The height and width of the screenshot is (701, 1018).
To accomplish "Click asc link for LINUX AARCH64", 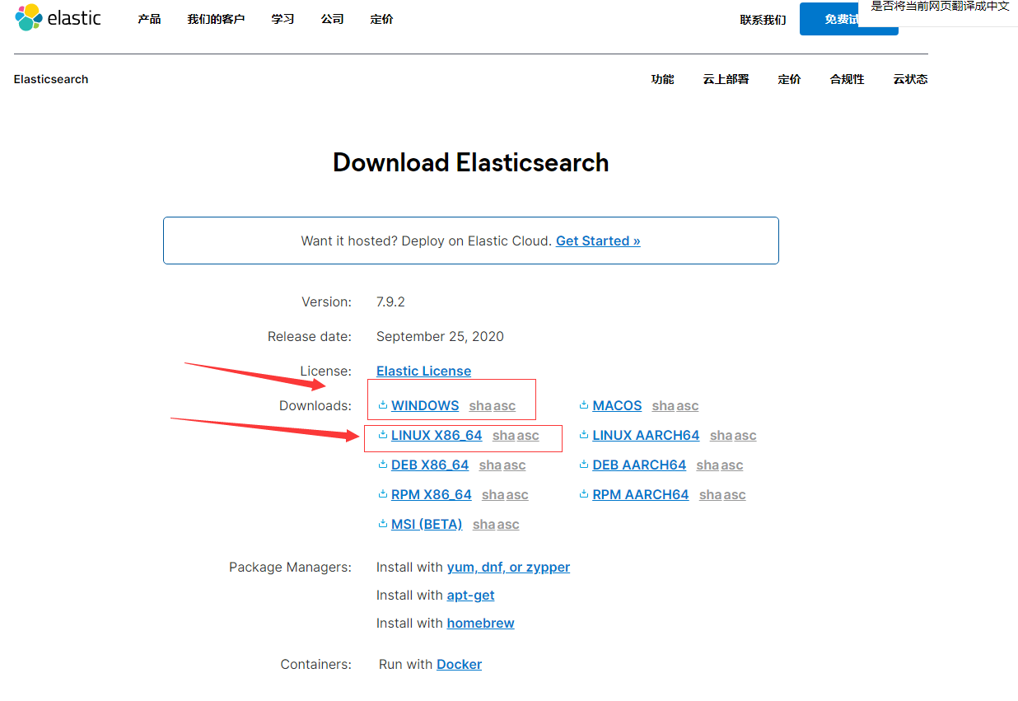I will point(745,435).
